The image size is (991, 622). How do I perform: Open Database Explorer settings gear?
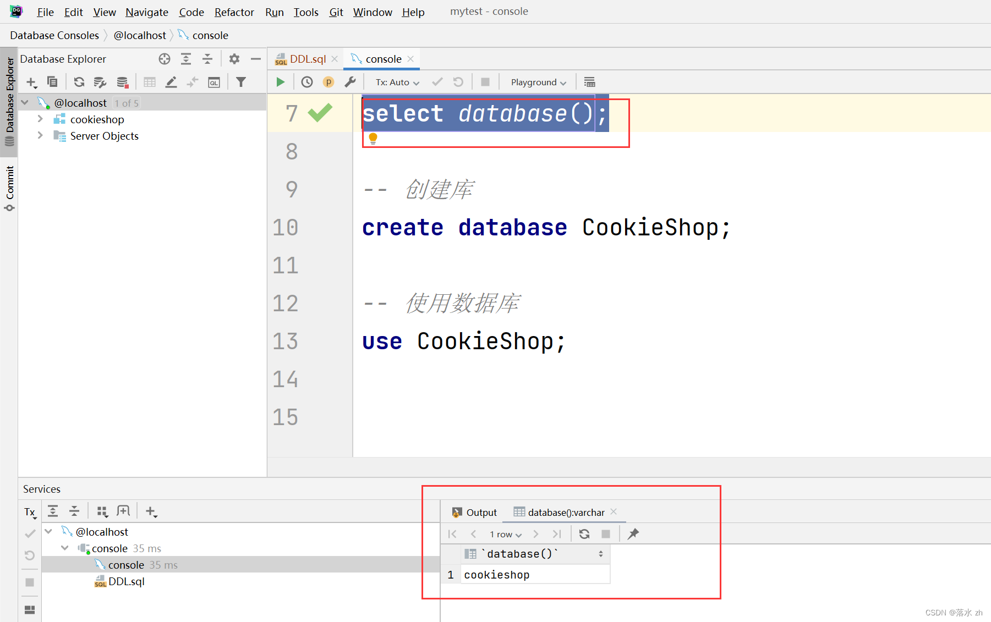234,59
